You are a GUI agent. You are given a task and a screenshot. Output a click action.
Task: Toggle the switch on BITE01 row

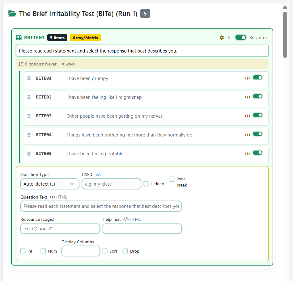[x=258, y=78]
